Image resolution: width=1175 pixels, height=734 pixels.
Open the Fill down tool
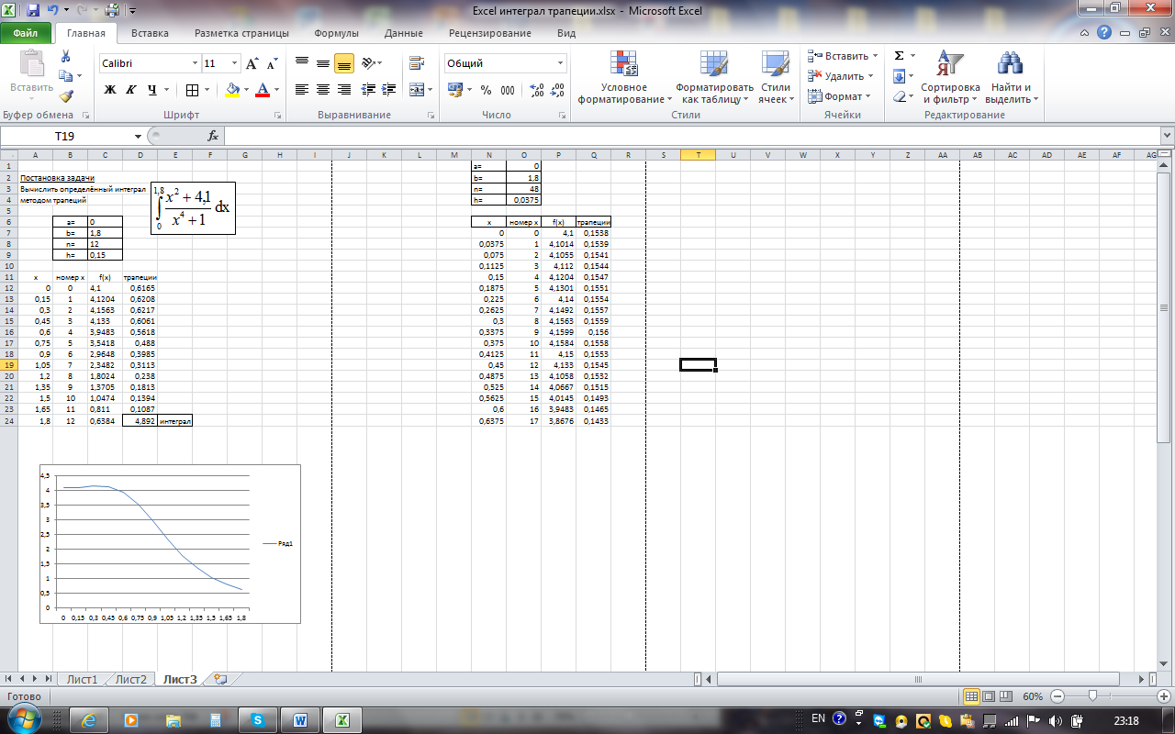pyautogui.click(x=900, y=76)
